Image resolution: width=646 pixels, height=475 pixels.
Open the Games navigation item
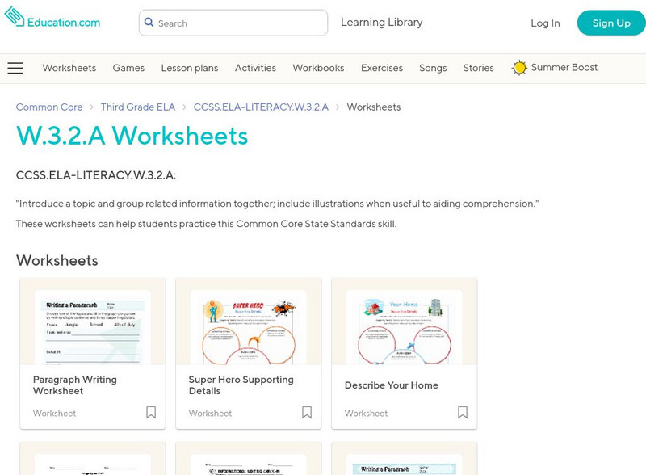128,68
